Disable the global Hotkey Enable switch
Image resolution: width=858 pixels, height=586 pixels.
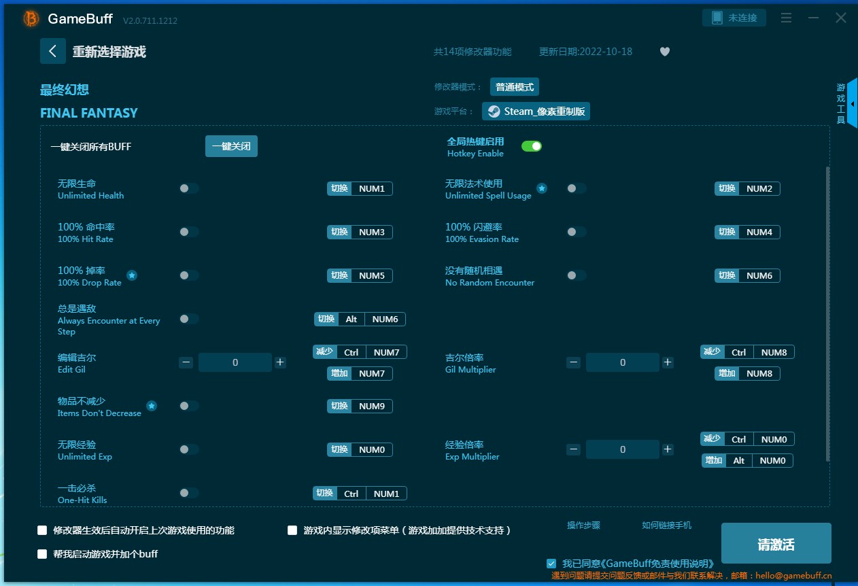pyautogui.click(x=531, y=146)
